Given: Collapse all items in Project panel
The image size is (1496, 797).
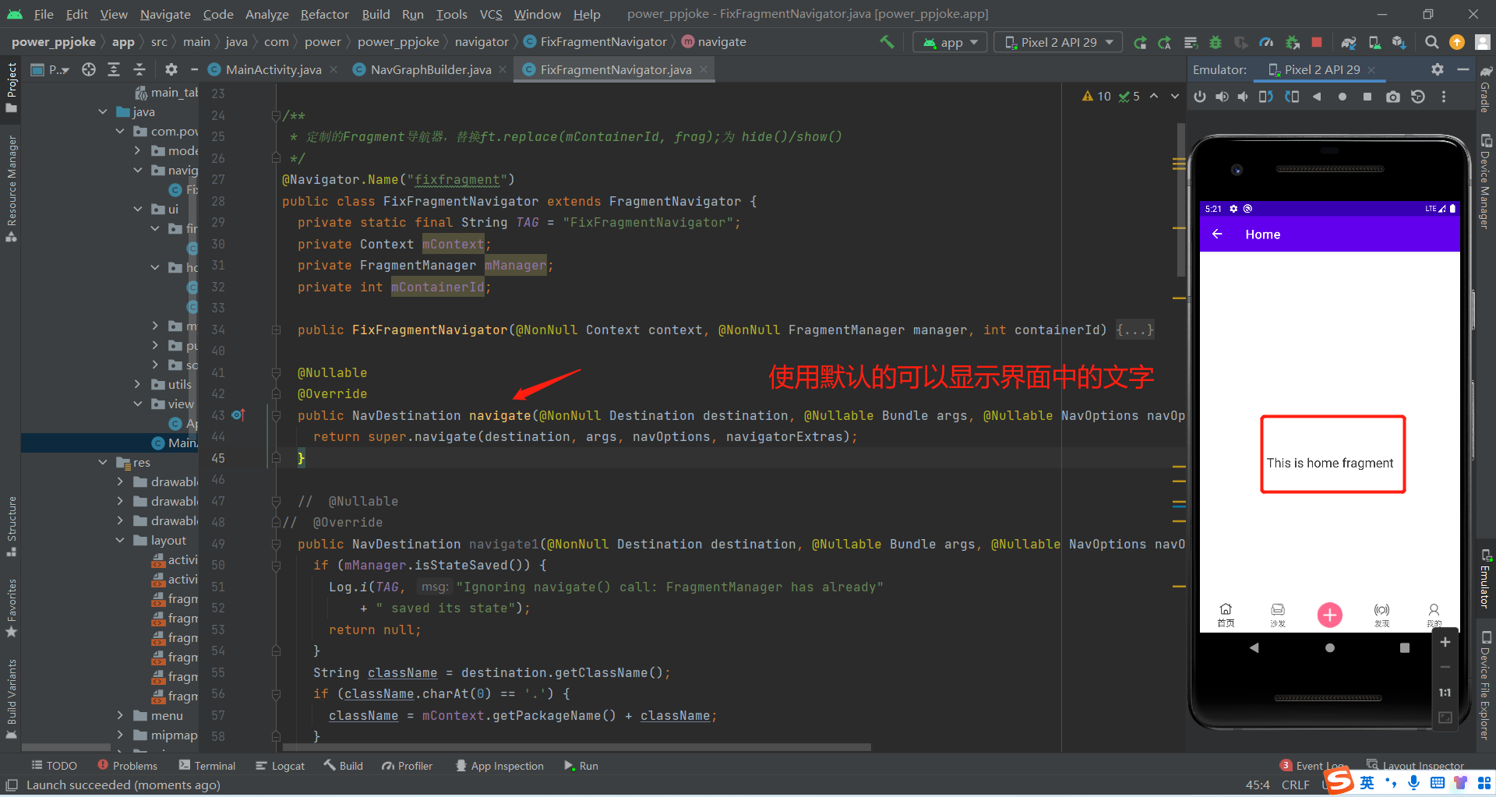Looking at the screenshot, I should coord(139,69).
